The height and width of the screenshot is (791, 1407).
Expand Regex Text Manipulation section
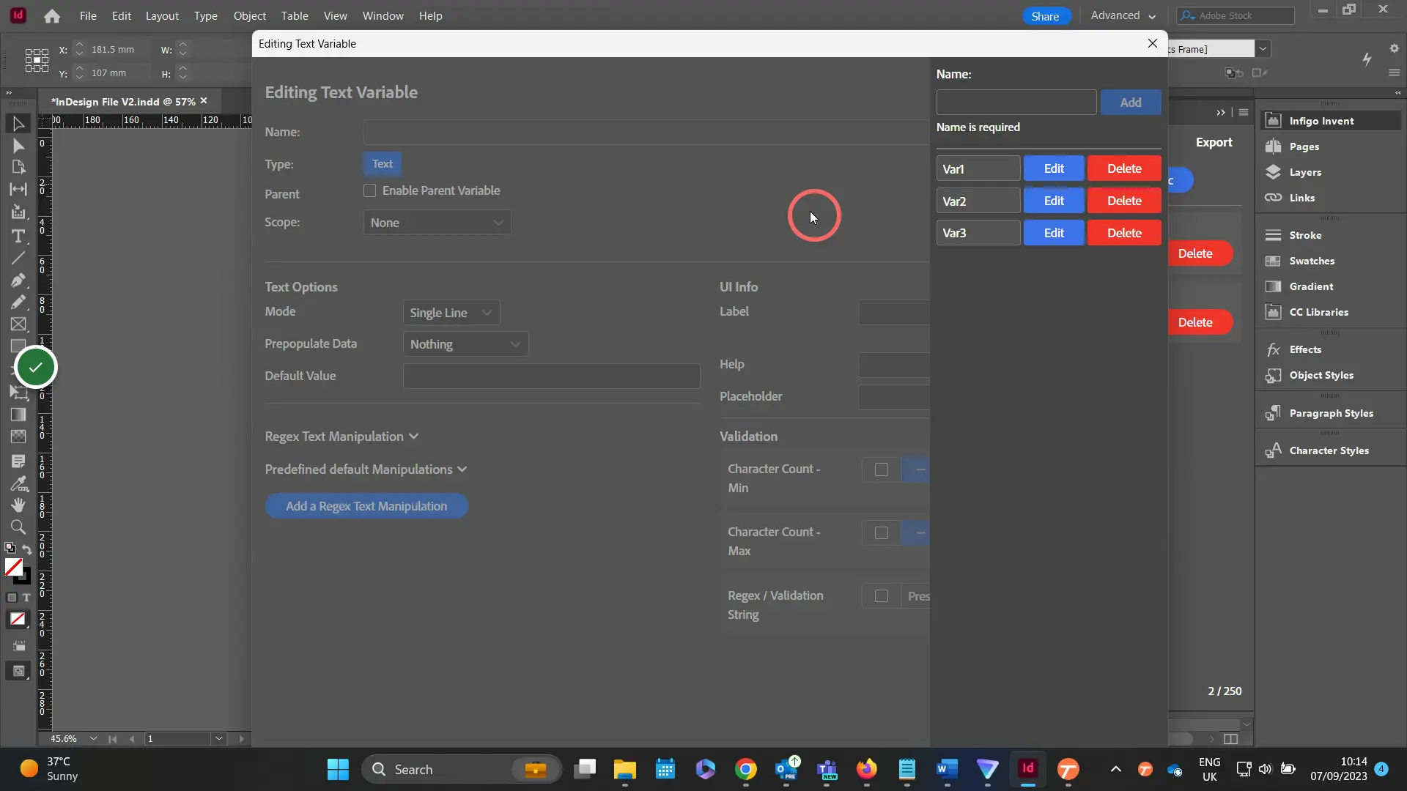coord(341,437)
